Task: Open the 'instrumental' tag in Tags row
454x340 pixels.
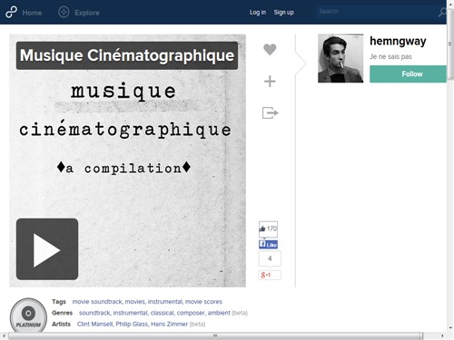Action: 165,302
